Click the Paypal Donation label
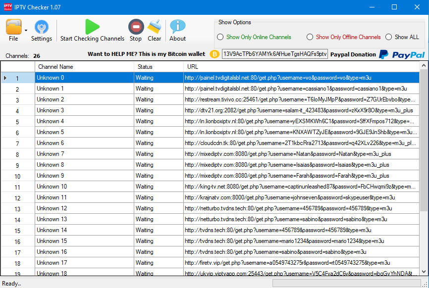The width and height of the screenshot is (429, 288). [x=353, y=54]
